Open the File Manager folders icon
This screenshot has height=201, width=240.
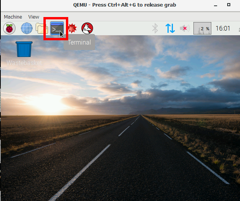[x=41, y=28]
